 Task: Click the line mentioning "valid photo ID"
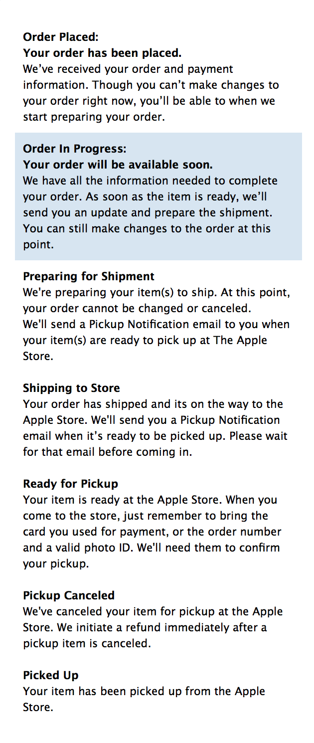point(152,547)
